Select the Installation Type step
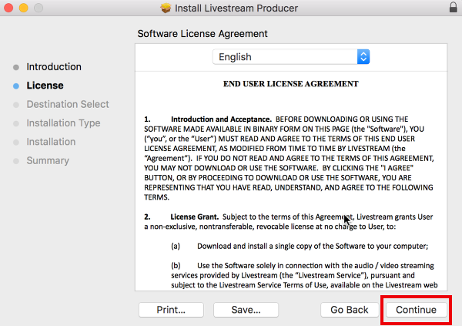Screen dimensions: 462x326 point(63,123)
